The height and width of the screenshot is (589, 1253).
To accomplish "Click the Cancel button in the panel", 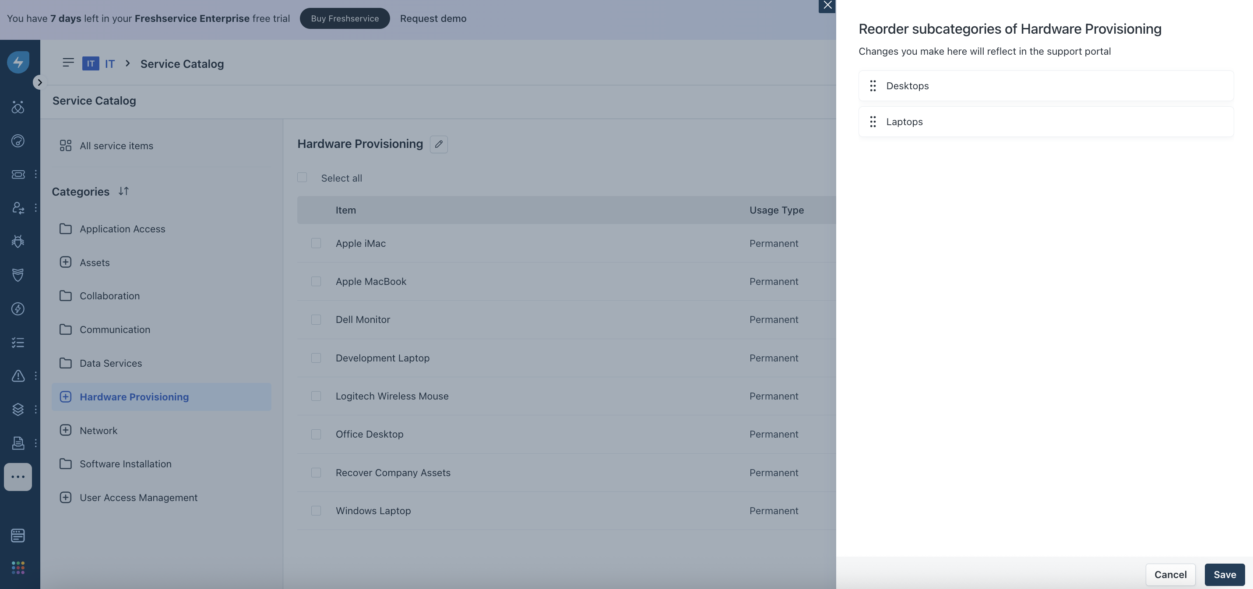I will coord(1170,575).
